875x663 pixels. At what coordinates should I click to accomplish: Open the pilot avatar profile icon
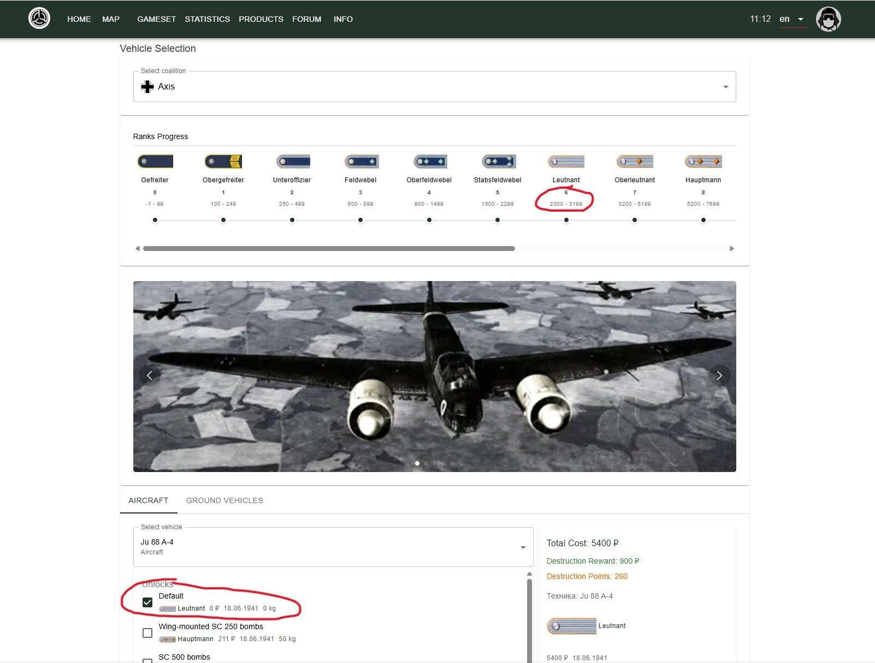pos(828,19)
